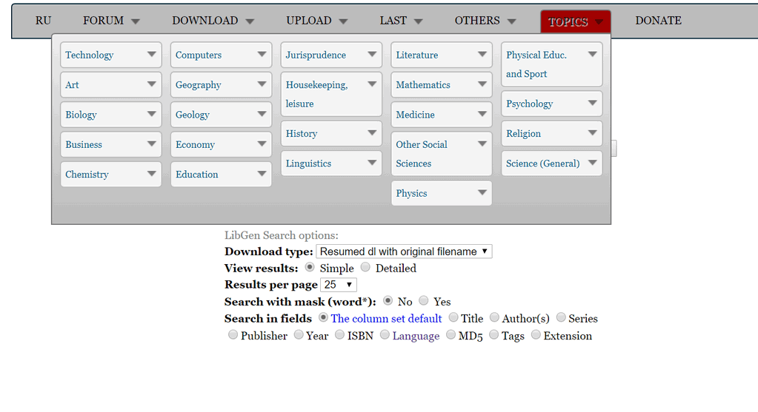This screenshot has width=758, height=412.
Task: Expand the Art topic arrow
Action: tap(151, 84)
